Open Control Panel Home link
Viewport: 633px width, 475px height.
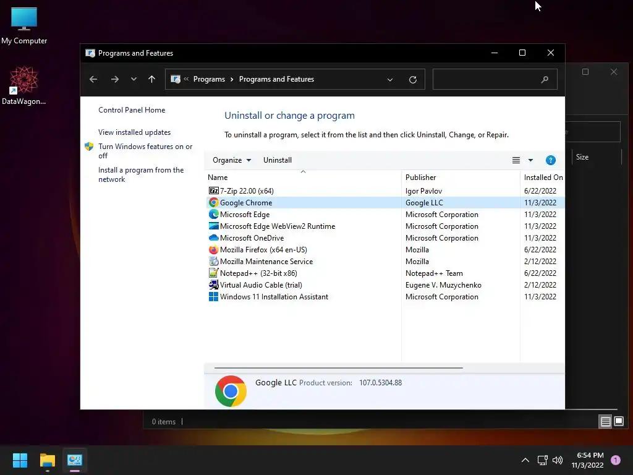132,110
